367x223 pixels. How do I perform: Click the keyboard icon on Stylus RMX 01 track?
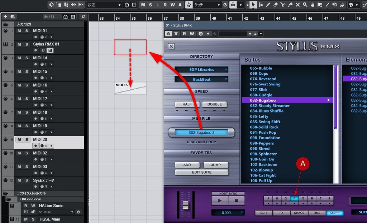(x=50, y=50)
